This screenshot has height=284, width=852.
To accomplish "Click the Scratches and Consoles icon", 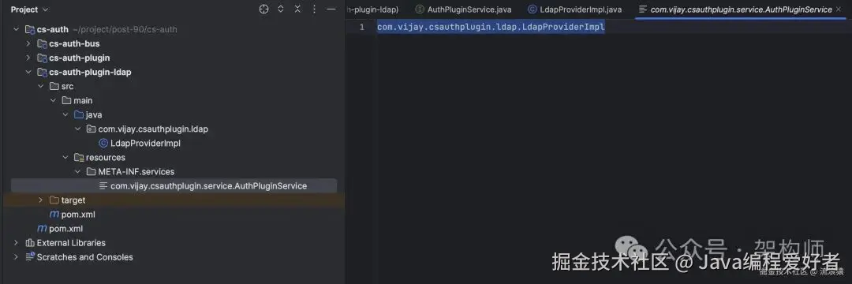I will (29, 257).
